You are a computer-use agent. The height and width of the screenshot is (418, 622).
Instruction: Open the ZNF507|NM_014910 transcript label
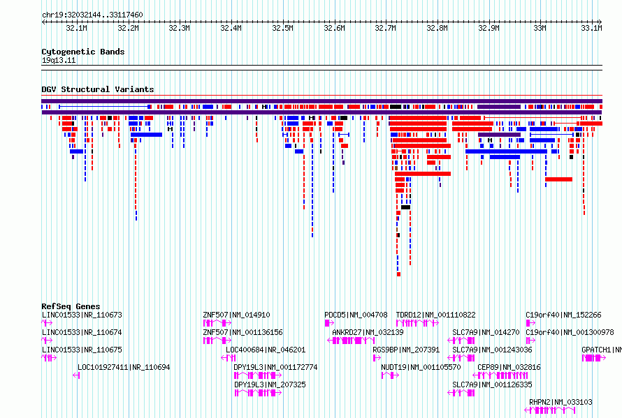[236, 315]
